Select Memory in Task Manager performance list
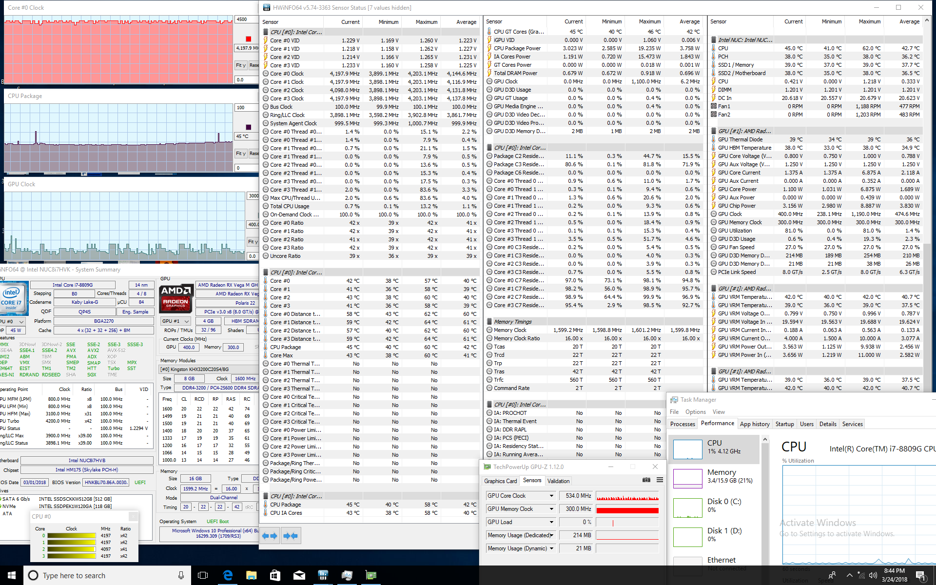The width and height of the screenshot is (936, 585). pos(714,478)
